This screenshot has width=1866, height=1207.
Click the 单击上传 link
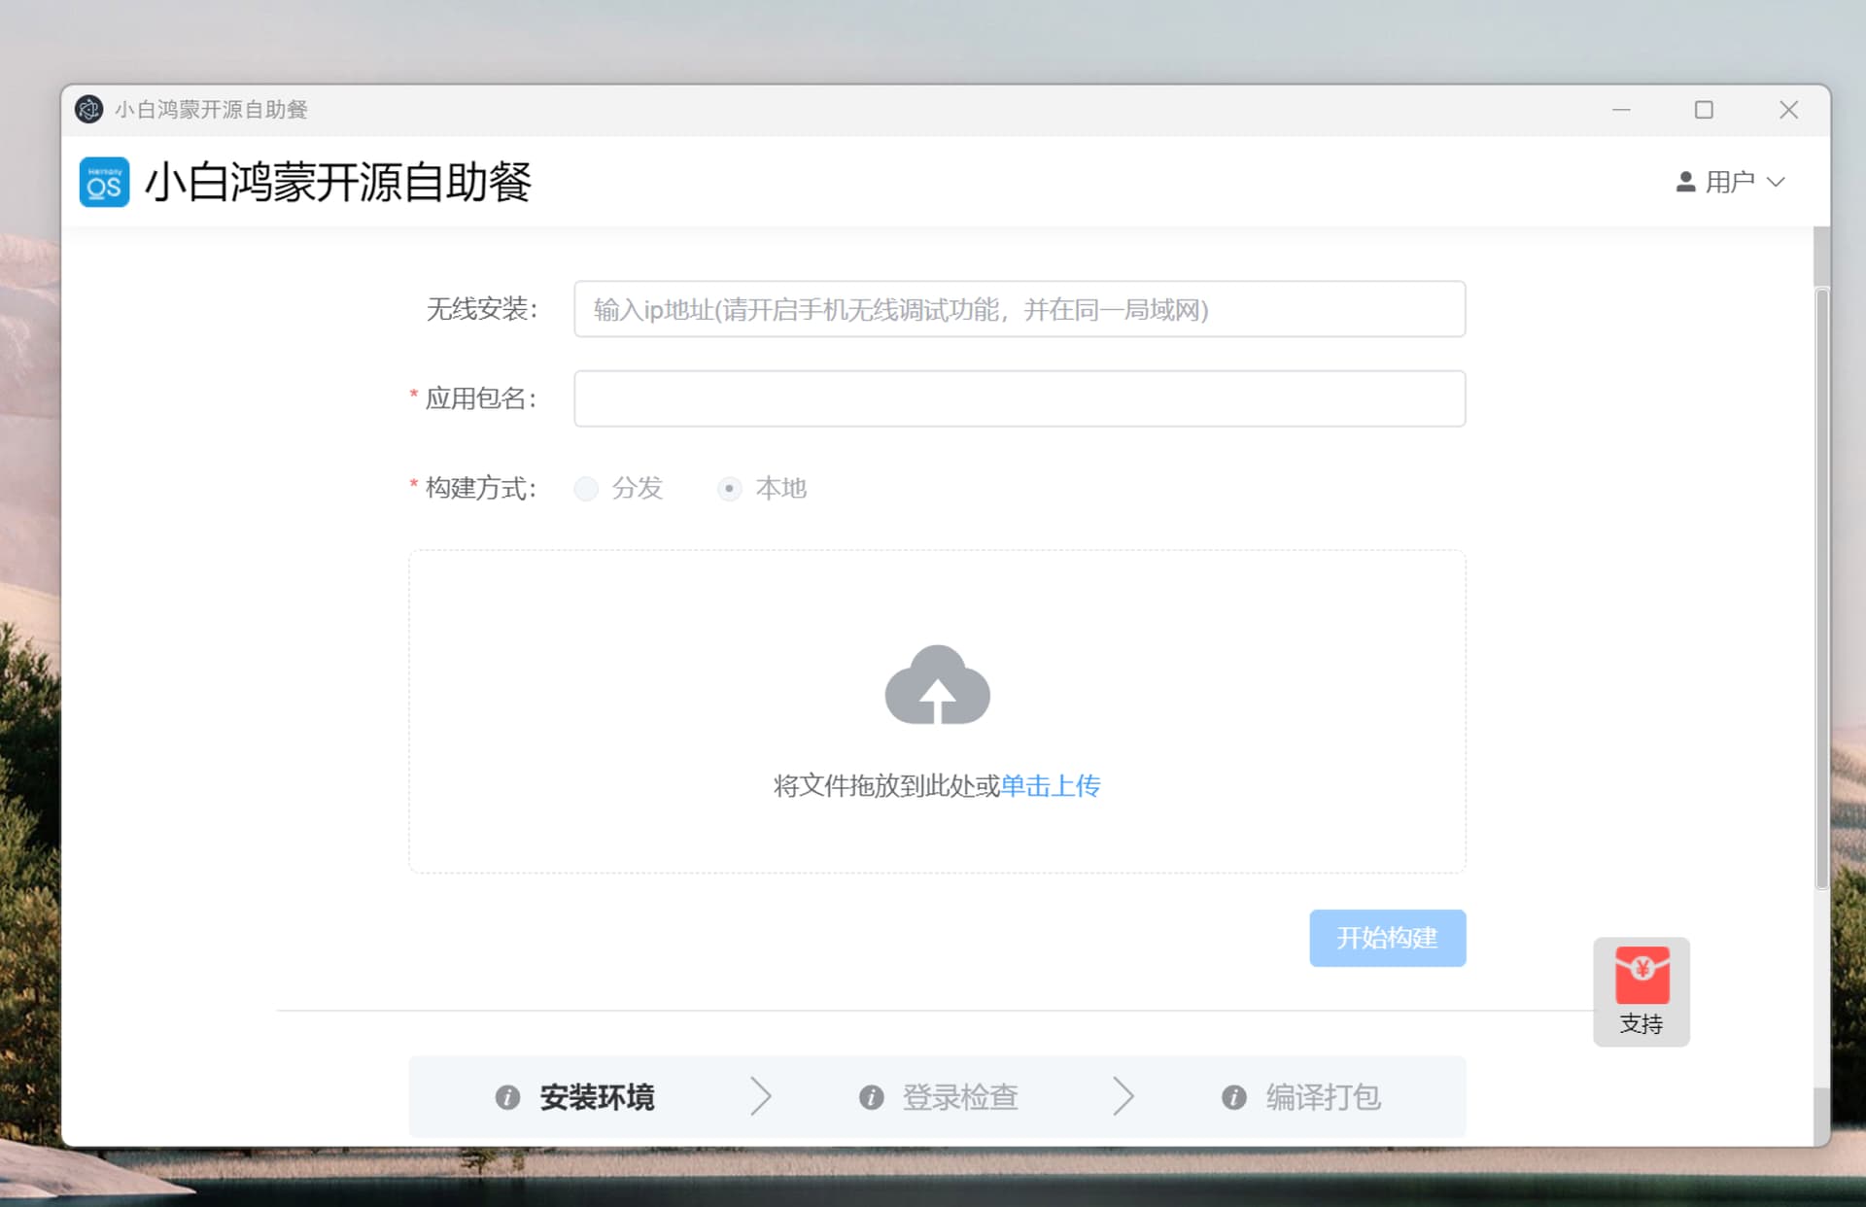click(1050, 785)
